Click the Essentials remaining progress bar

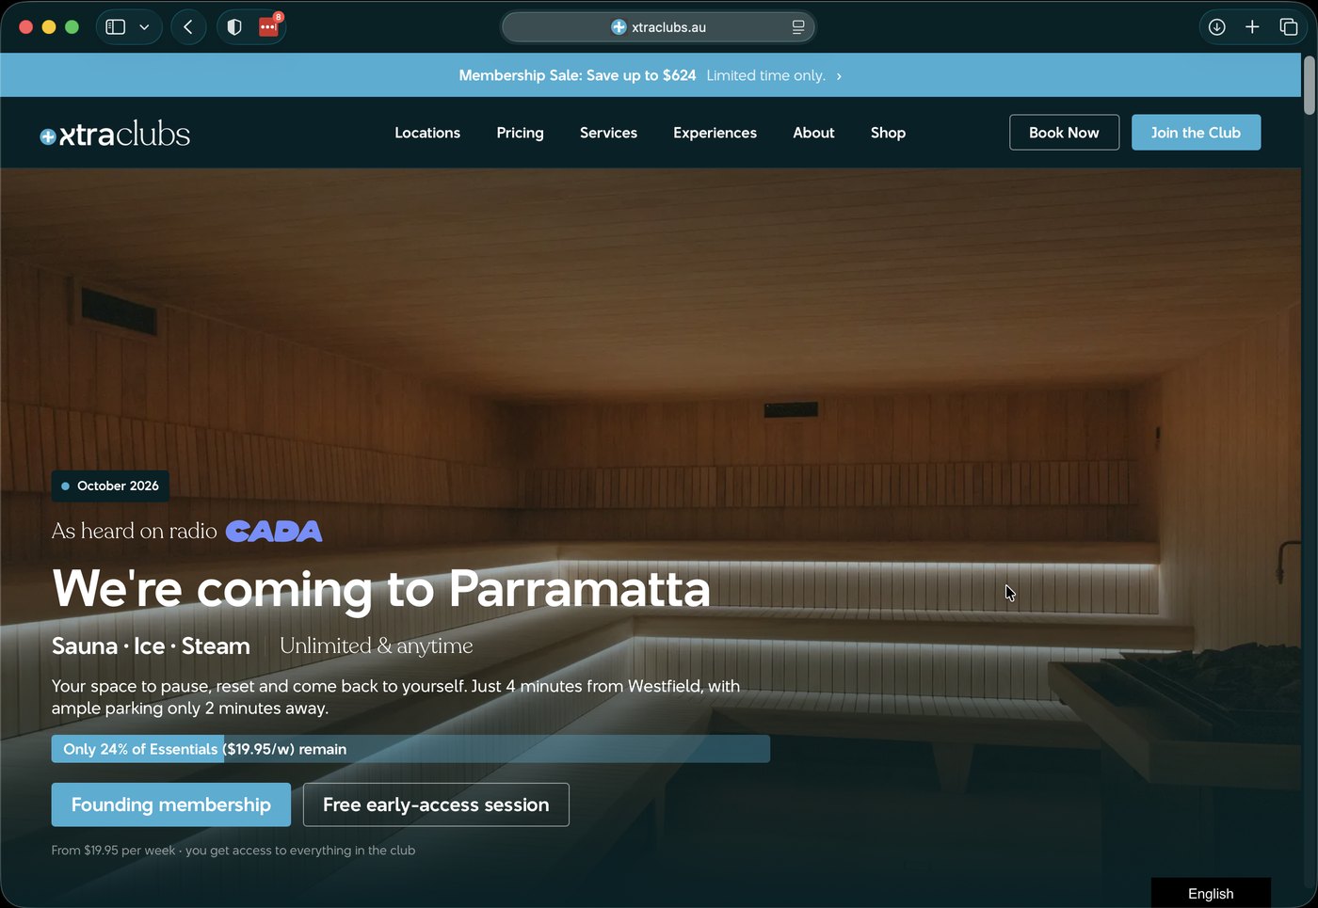(410, 749)
